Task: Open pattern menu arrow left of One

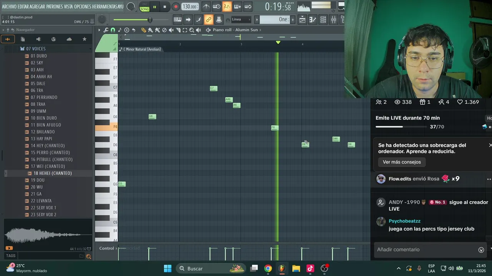Action: (x=256, y=20)
